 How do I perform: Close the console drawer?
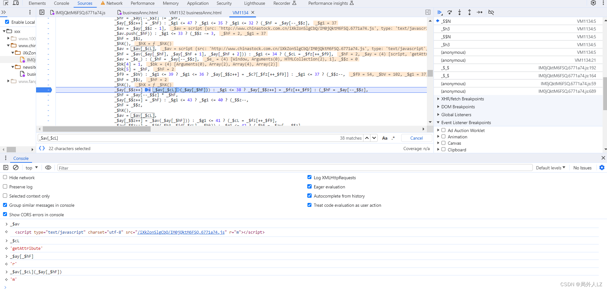(603, 158)
